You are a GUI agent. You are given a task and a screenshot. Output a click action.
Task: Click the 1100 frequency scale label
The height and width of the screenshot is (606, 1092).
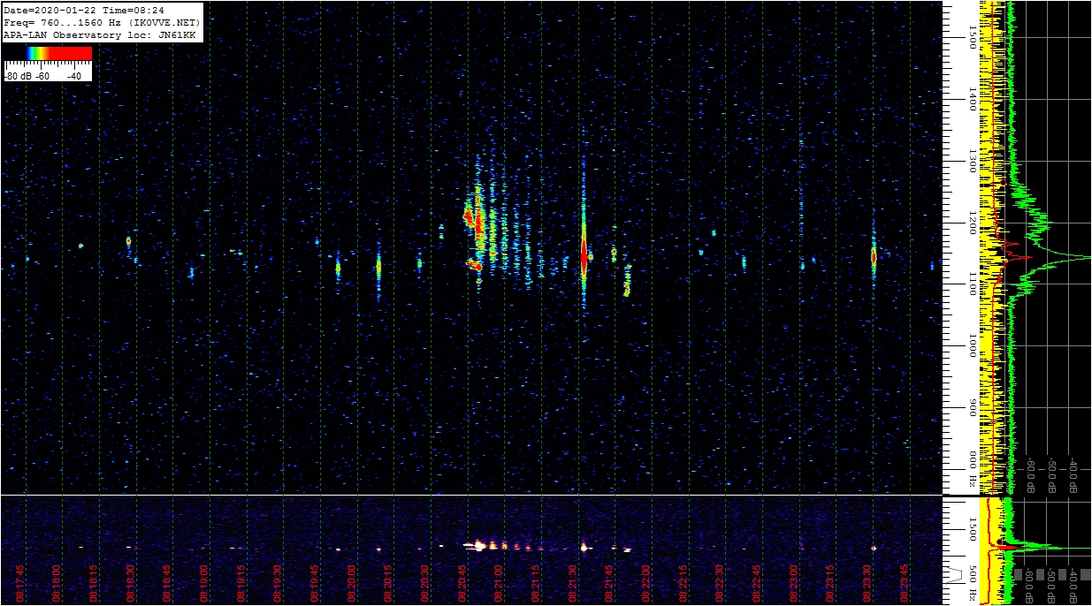pos(972,284)
